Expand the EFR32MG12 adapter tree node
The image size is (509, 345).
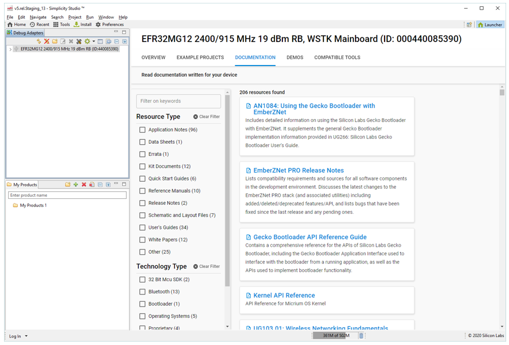point(10,49)
